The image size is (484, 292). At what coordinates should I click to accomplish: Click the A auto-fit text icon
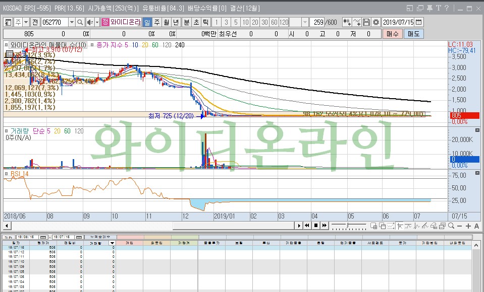point(476,226)
